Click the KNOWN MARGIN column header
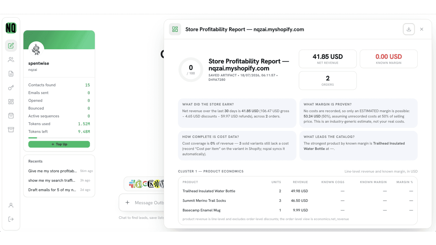The width and height of the screenshot is (436, 245). [373, 182]
